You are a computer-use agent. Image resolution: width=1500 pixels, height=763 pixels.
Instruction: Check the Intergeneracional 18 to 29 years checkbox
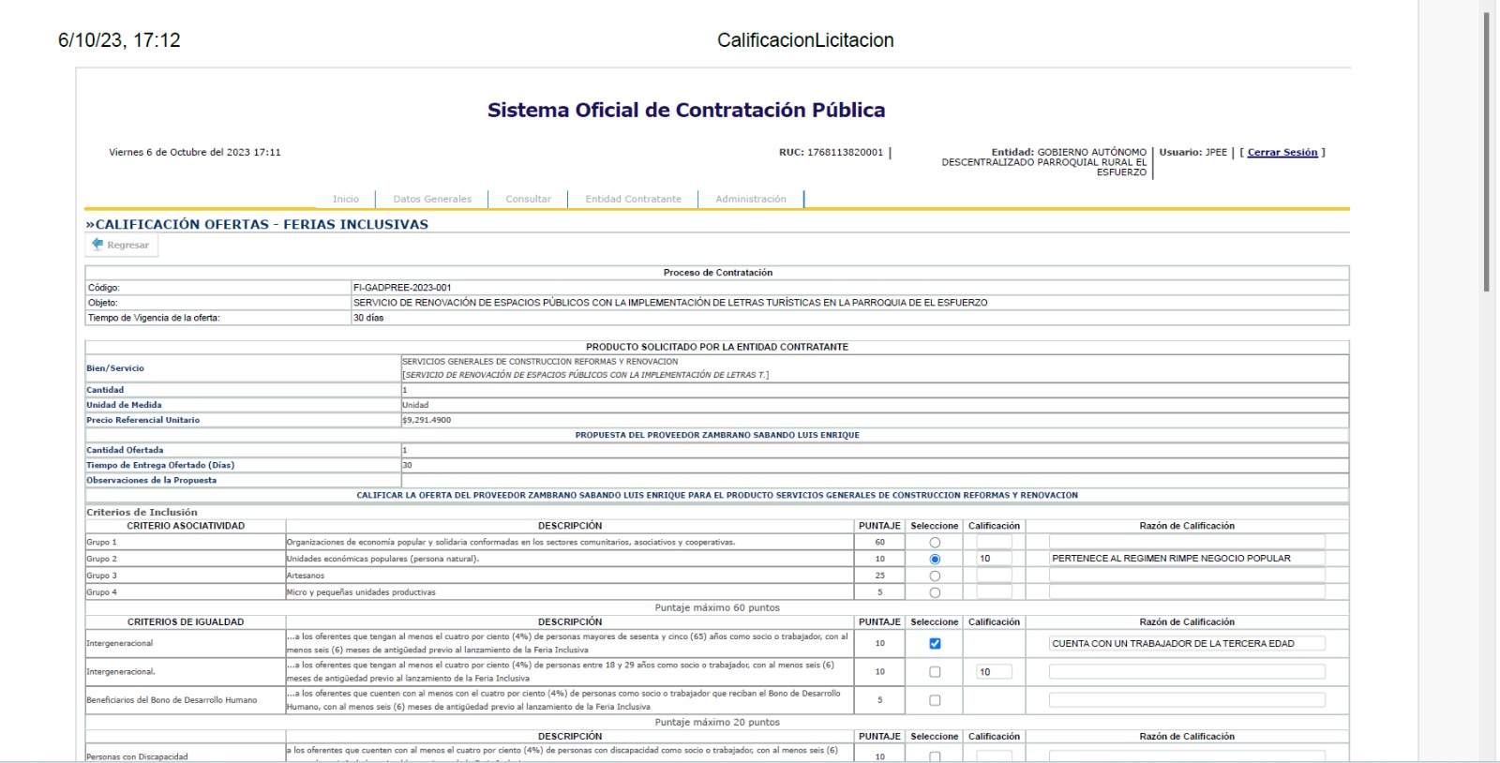pyautogui.click(x=935, y=672)
